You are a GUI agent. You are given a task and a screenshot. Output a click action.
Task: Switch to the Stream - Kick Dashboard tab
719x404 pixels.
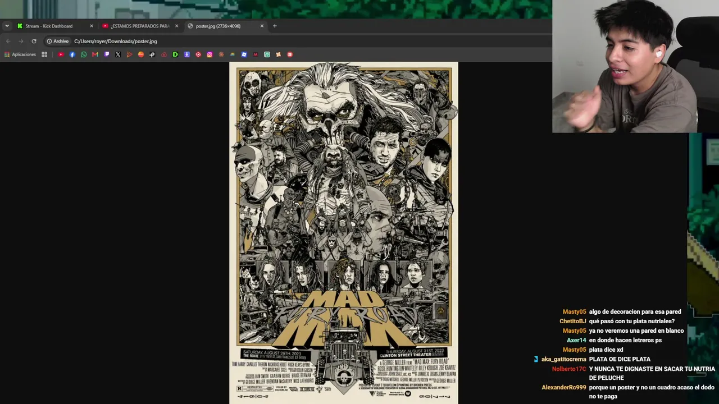[54, 26]
